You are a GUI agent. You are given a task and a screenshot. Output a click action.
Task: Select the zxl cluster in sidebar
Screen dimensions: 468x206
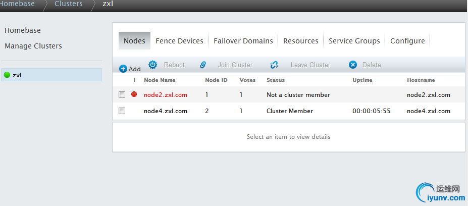17,75
